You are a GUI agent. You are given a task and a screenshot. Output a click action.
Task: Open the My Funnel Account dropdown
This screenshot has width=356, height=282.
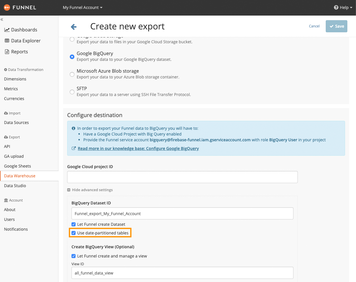pyautogui.click(x=83, y=7)
